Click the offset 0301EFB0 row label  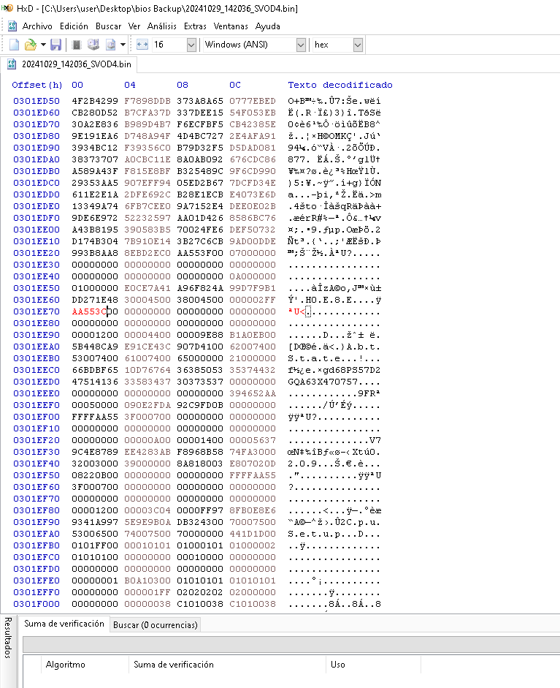coord(37,545)
